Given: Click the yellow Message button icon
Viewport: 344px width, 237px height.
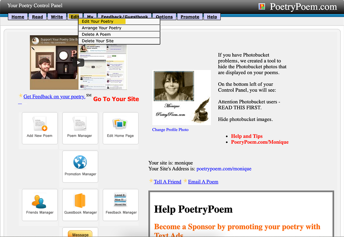Looking at the screenshot, I should (x=80, y=234).
